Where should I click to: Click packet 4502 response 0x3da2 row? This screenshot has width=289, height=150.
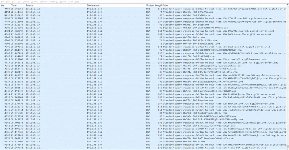click(143, 34)
